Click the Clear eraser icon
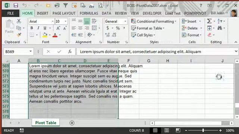This screenshot has height=134, width=239. [x=209, y=35]
